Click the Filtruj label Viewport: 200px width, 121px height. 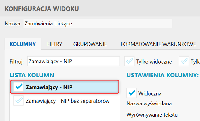(16, 62)
